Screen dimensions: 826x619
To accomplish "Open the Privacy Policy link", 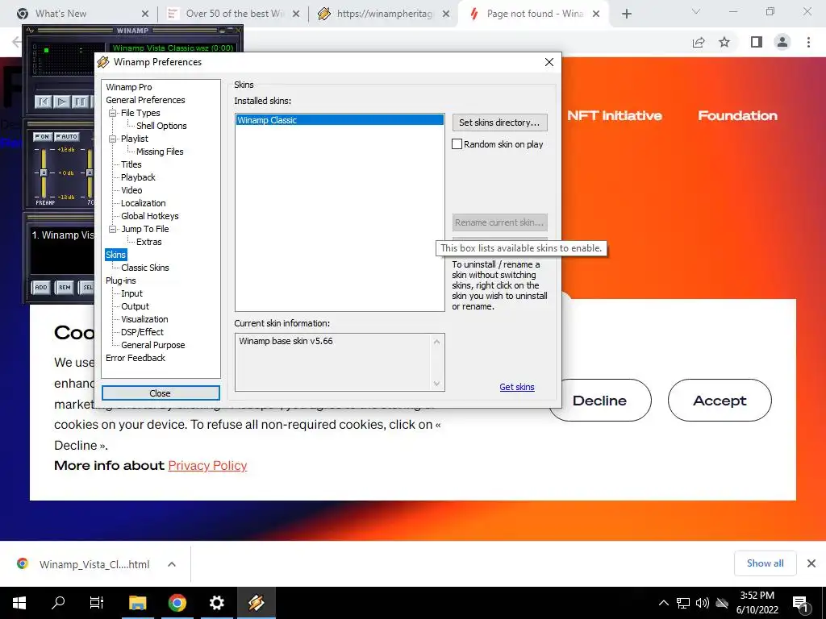I will [207, 466].
